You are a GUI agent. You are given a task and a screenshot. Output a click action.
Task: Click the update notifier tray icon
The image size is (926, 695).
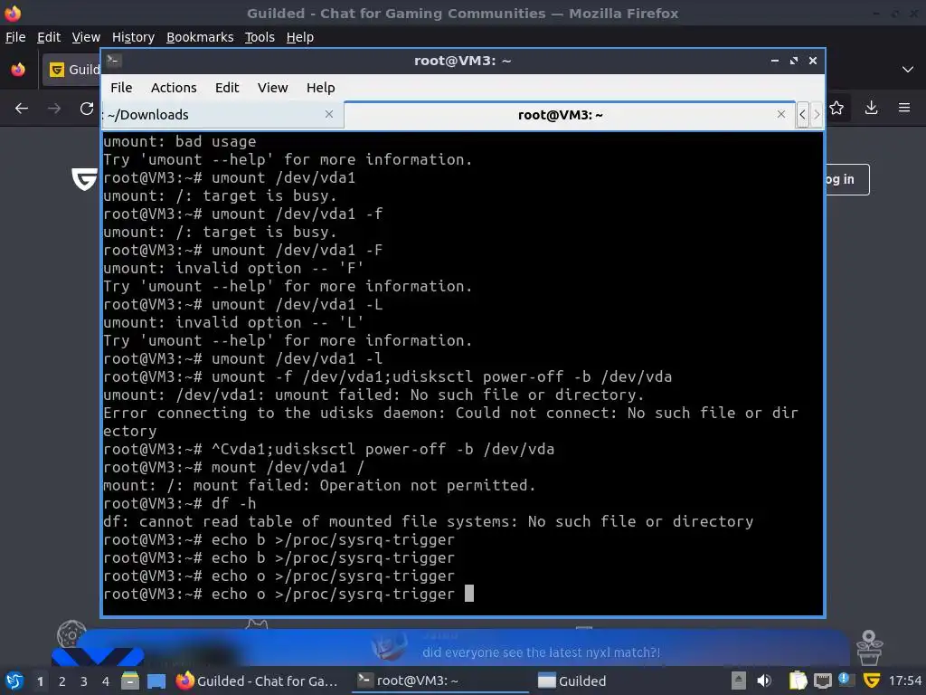(x=846, y=680)
